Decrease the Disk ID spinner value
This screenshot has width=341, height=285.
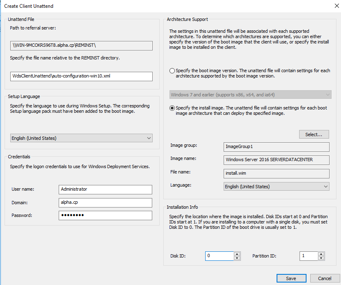click(x=237, y=258)
